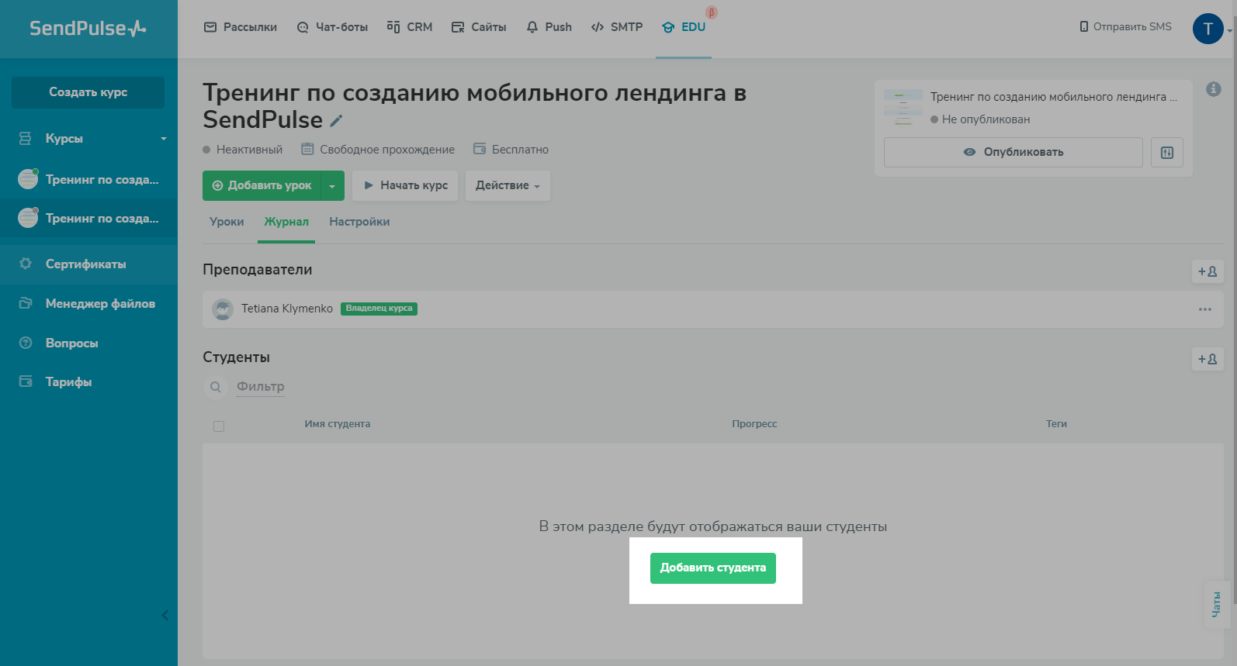Open the user avatar account menu
The height and width of the screenshot is (666, 1237).
point(1208,29)
